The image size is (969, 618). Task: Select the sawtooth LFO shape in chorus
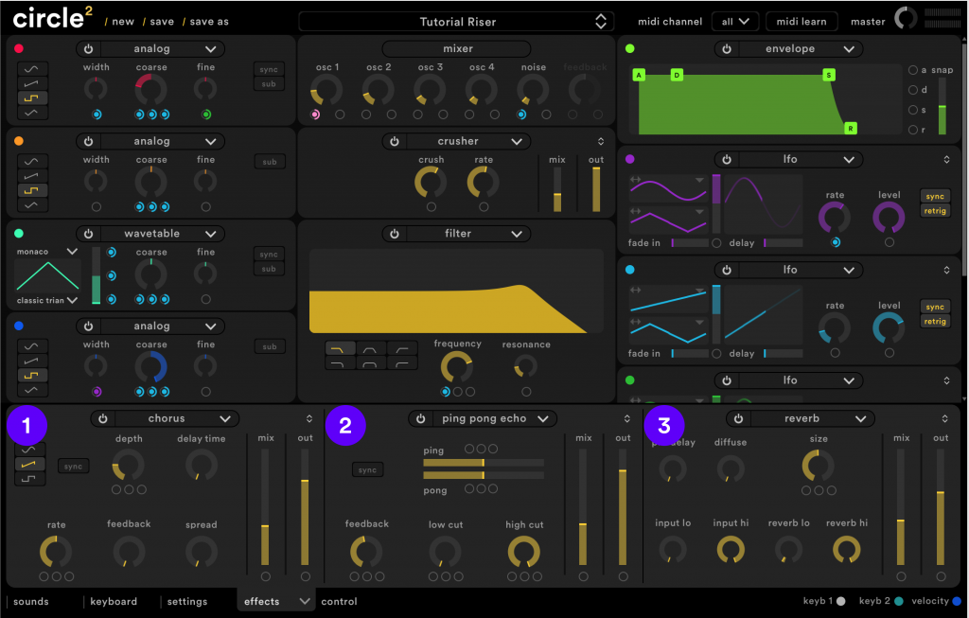click(29, 464)
